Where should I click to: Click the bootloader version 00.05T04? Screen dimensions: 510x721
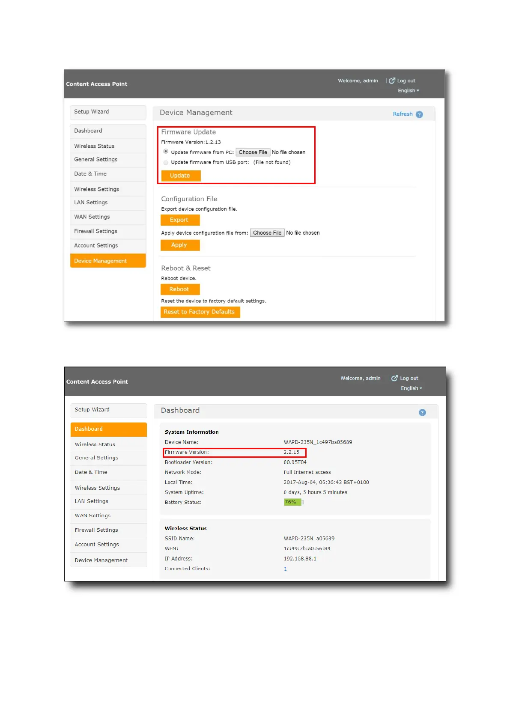coord(295,462)
